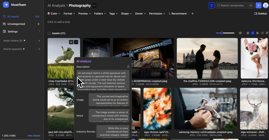The image size is (269, 140).
Task: Click the camera image-search icon
Action: [251, 5]
